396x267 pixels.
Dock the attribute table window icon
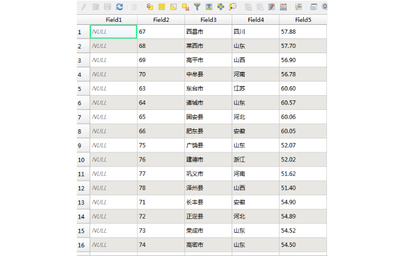313,7
